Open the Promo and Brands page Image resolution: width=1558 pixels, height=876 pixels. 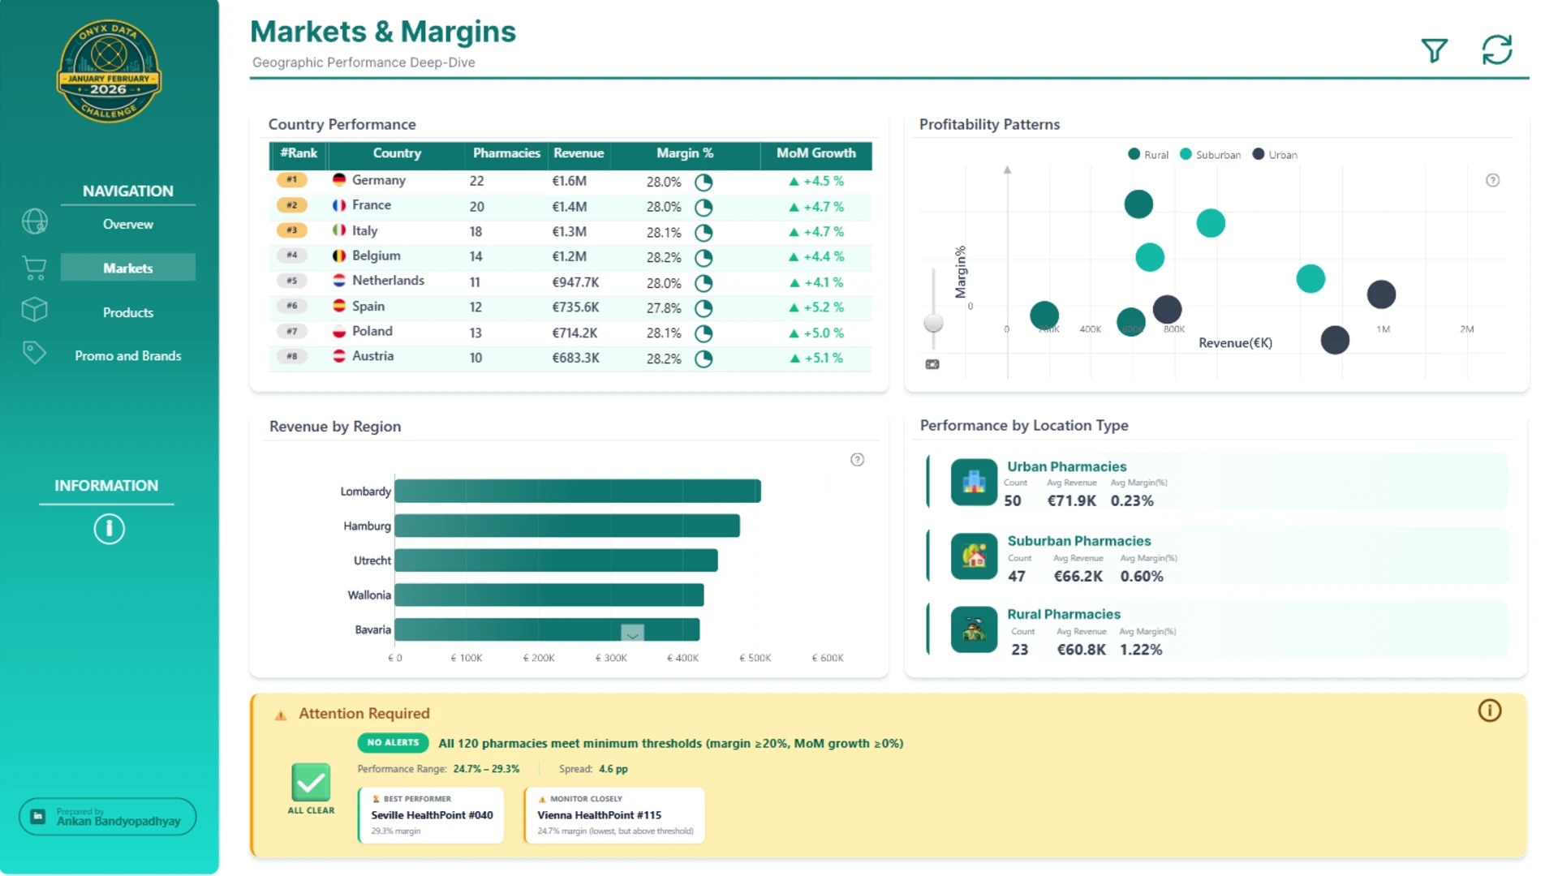(128, 355)
